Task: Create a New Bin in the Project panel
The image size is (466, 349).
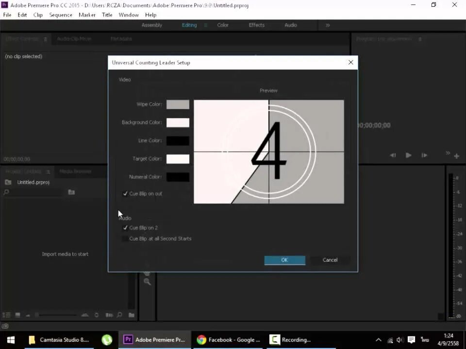Action: 132,315
